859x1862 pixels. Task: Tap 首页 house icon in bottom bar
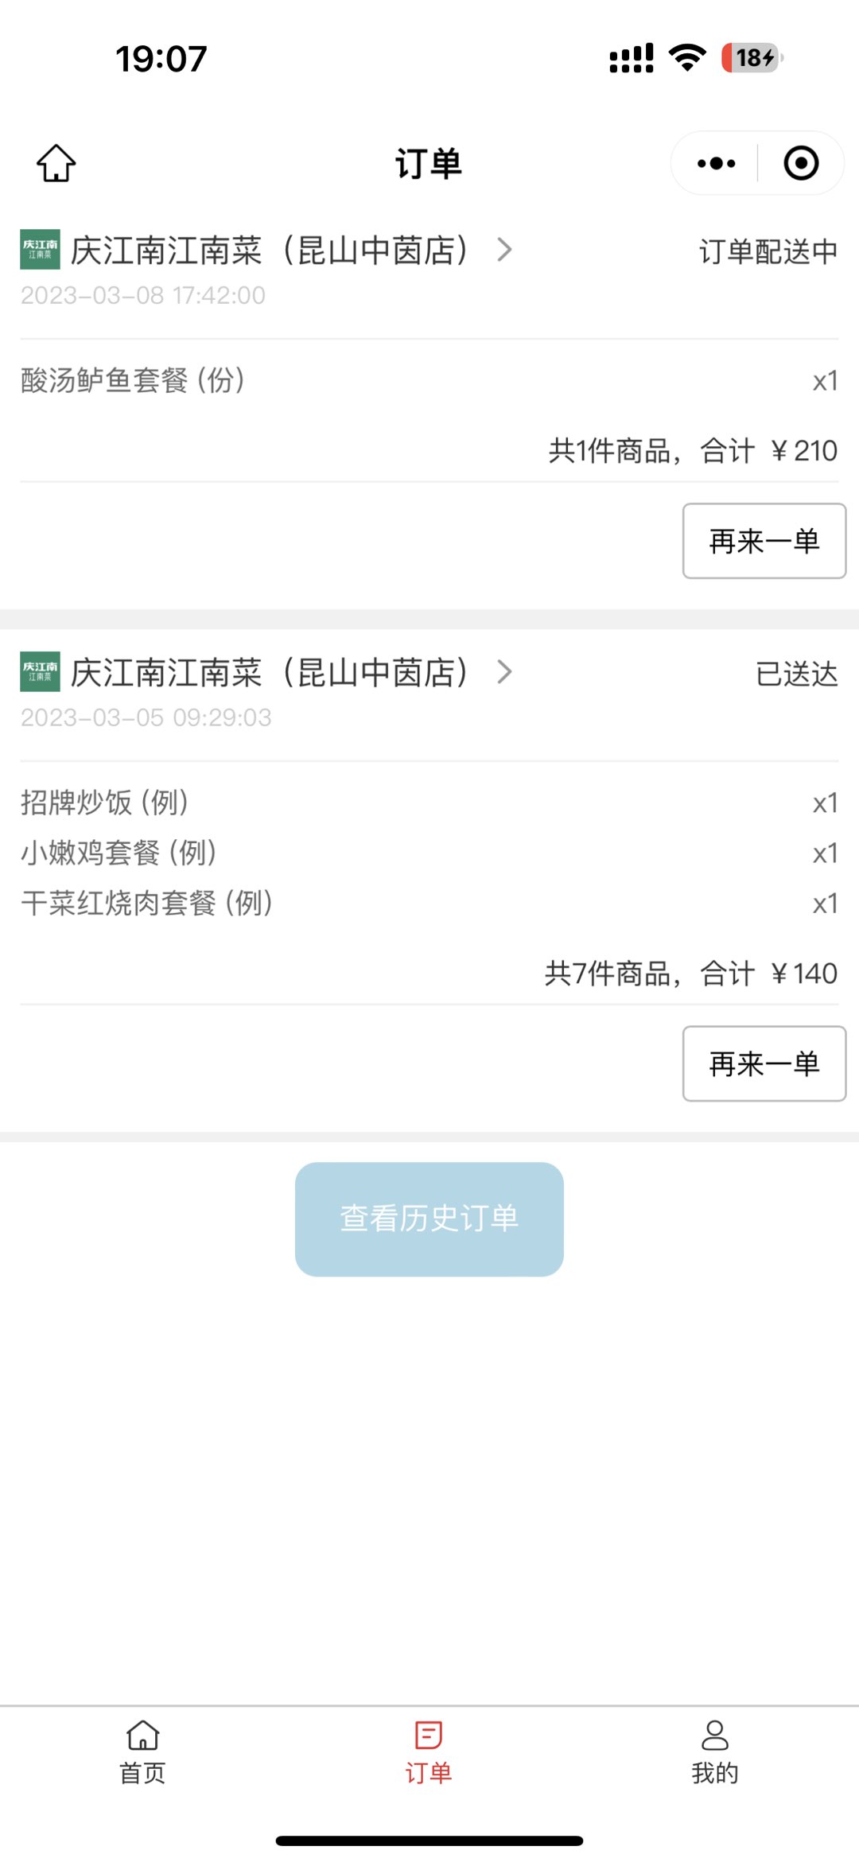143,1735
